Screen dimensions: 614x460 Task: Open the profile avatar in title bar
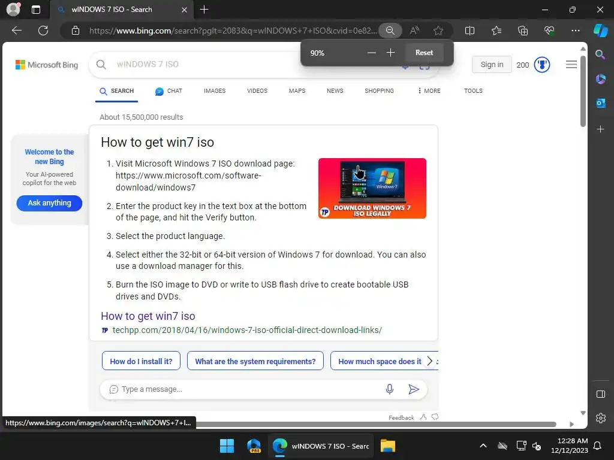pos(13,10)
